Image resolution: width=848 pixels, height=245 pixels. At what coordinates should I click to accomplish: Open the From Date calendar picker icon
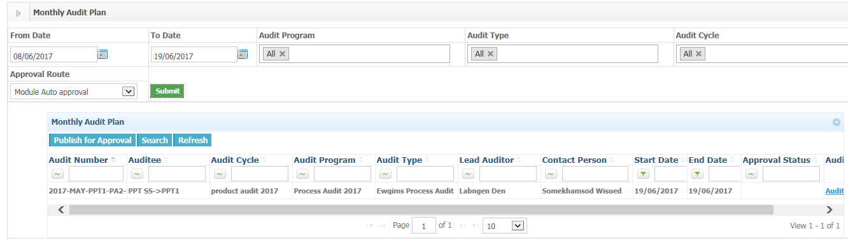pyautogui.click(x=102, y=54)
